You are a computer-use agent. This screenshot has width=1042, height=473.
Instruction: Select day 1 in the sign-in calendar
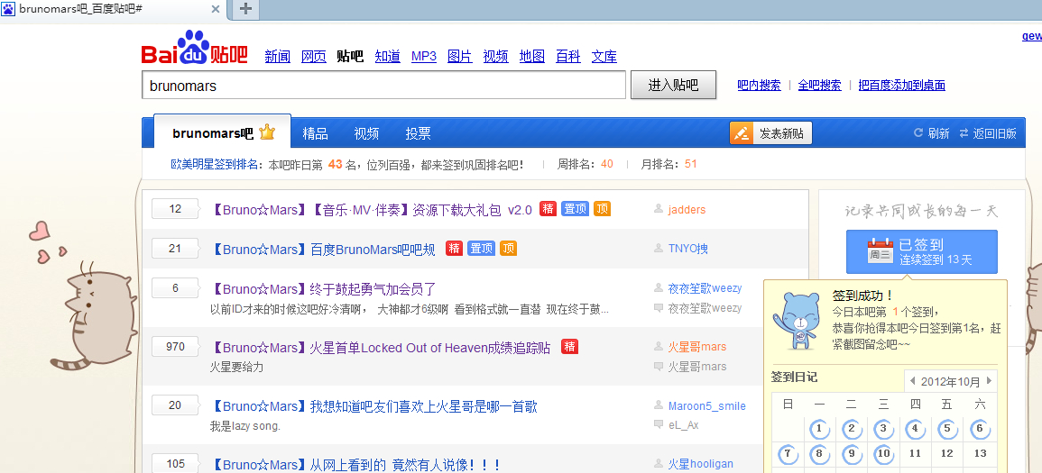(819, 429)
